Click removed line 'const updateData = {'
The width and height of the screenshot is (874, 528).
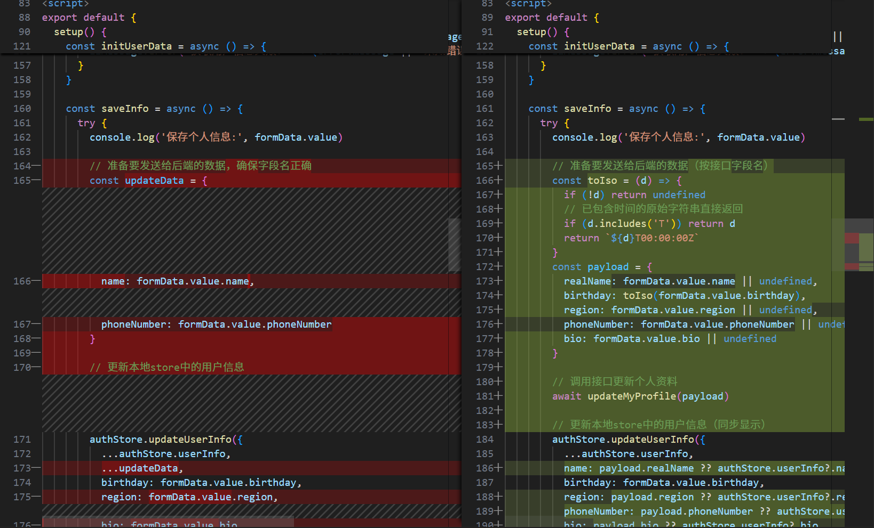(x=148, y=181)
